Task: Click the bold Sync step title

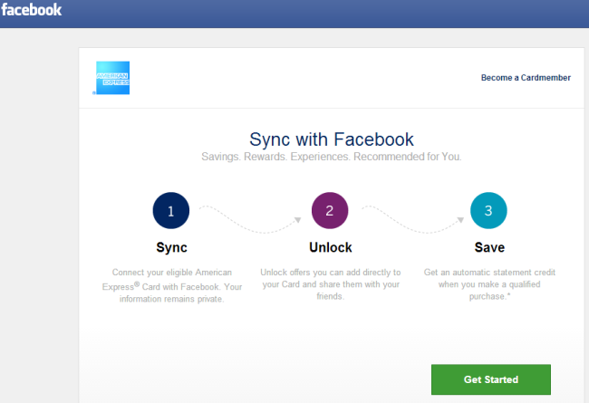Action: point(171,247)
